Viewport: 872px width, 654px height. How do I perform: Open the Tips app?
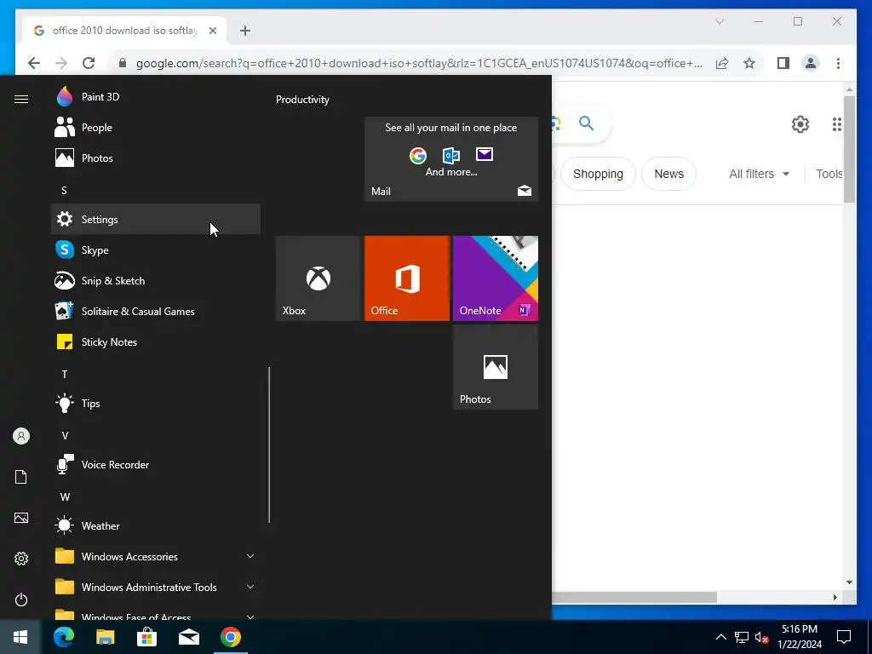[x=156, y=403]
